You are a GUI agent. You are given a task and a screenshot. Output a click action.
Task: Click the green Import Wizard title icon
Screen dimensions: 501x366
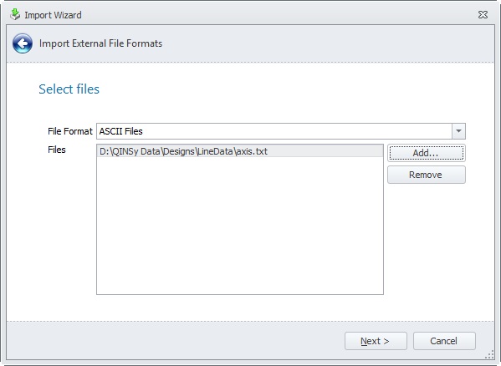click(15, 14)
